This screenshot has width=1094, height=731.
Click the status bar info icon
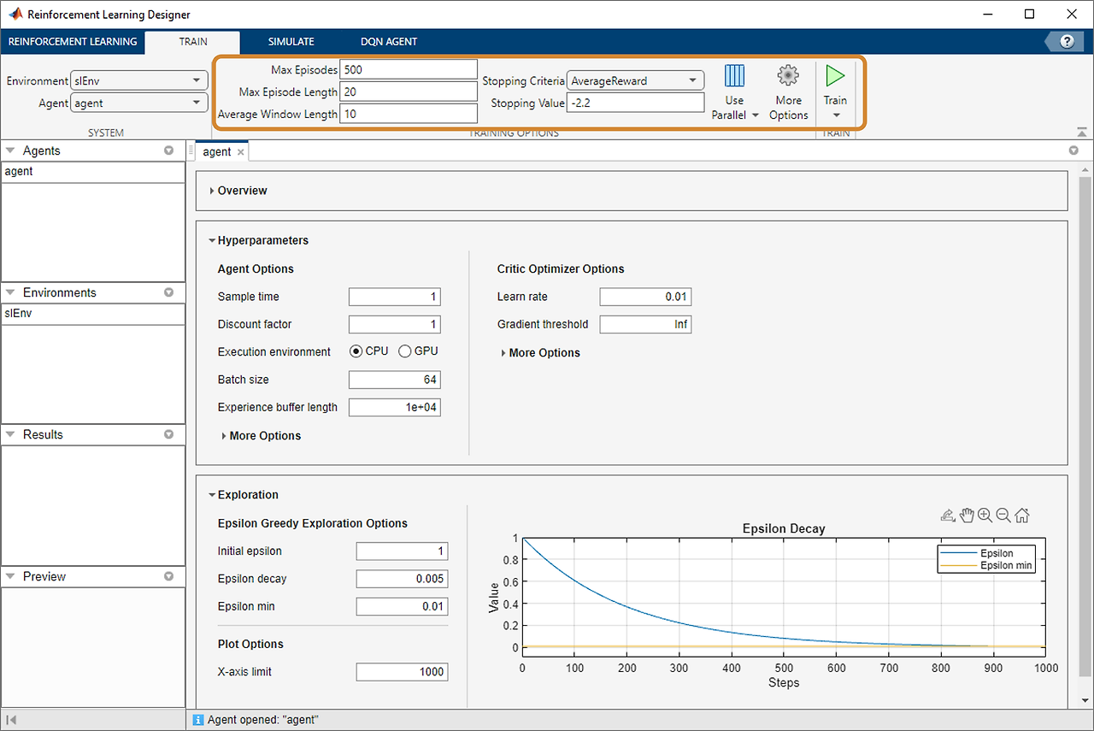click(x=198, y=720)
